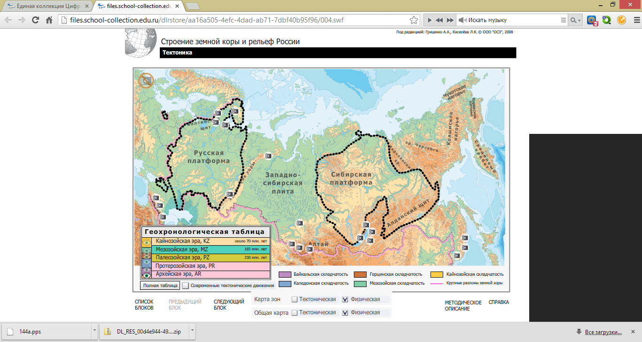
Task: Reload the page with refresh icon
Action: point(35,20)
